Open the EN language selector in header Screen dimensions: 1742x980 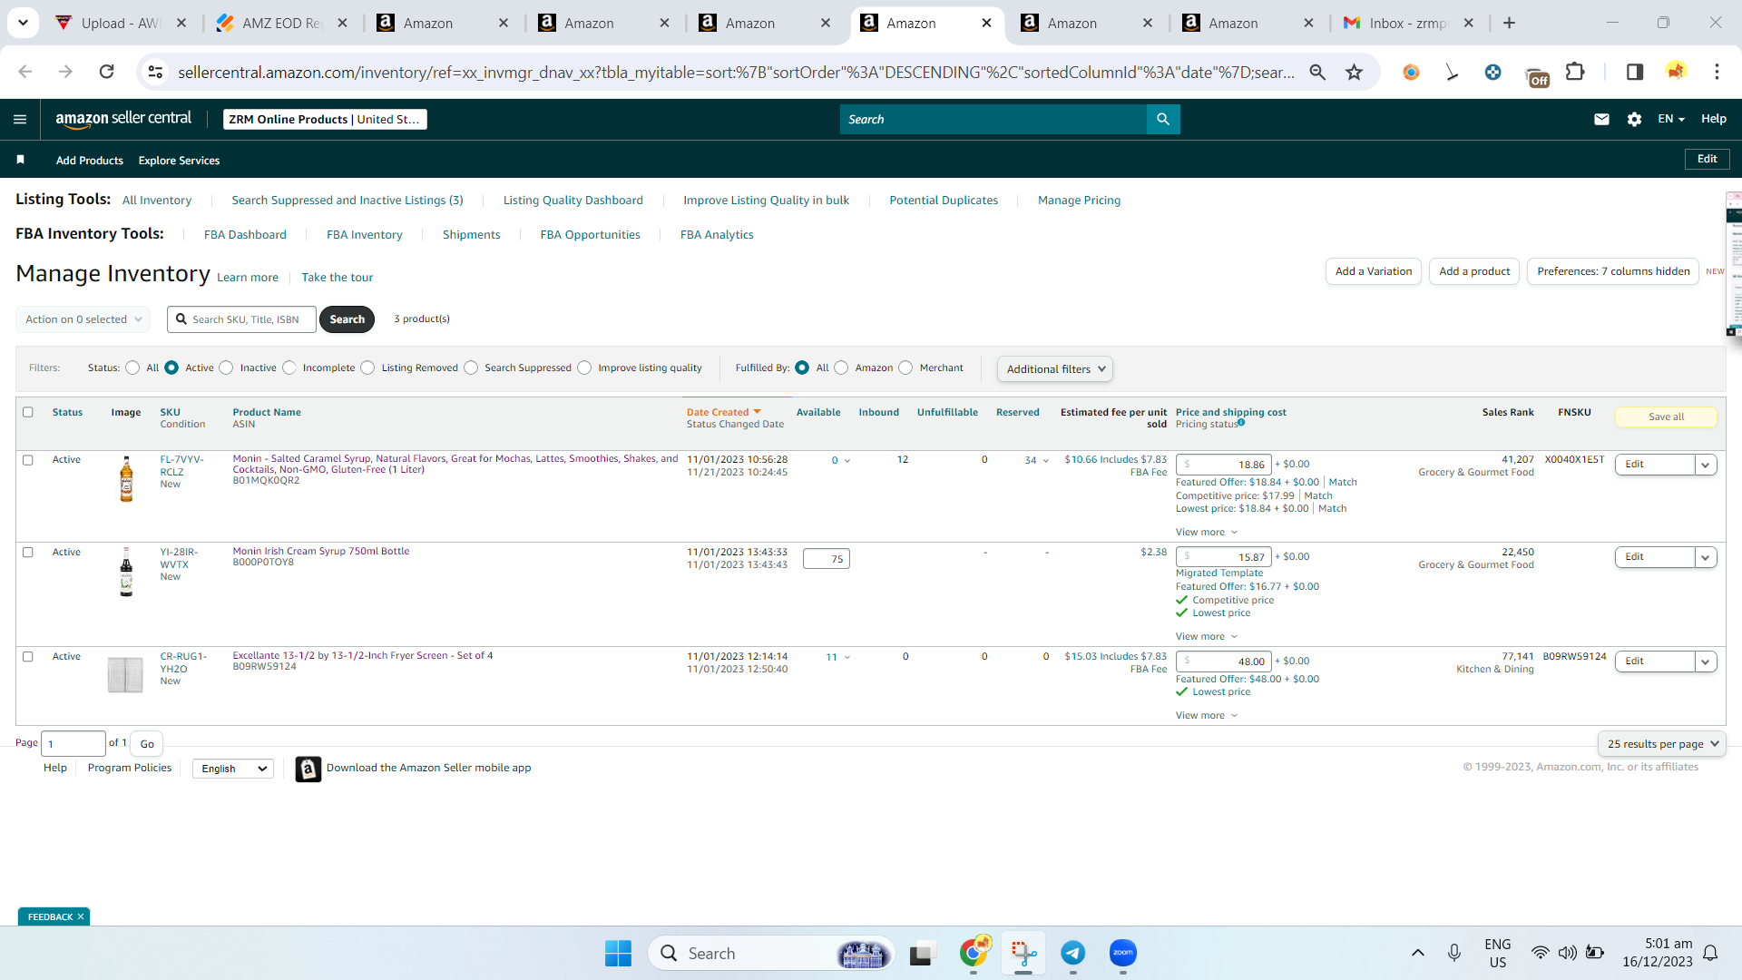[1671, 119]
